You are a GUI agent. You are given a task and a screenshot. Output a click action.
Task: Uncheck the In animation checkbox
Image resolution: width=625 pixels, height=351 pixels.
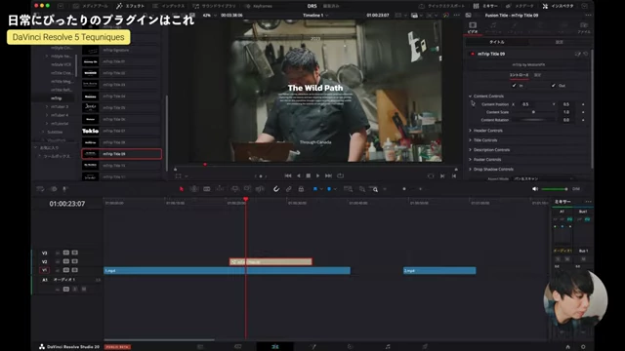(514, 86)
